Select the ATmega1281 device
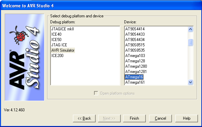The height and width of the screenshot is (127, 202). click(136, 72)
